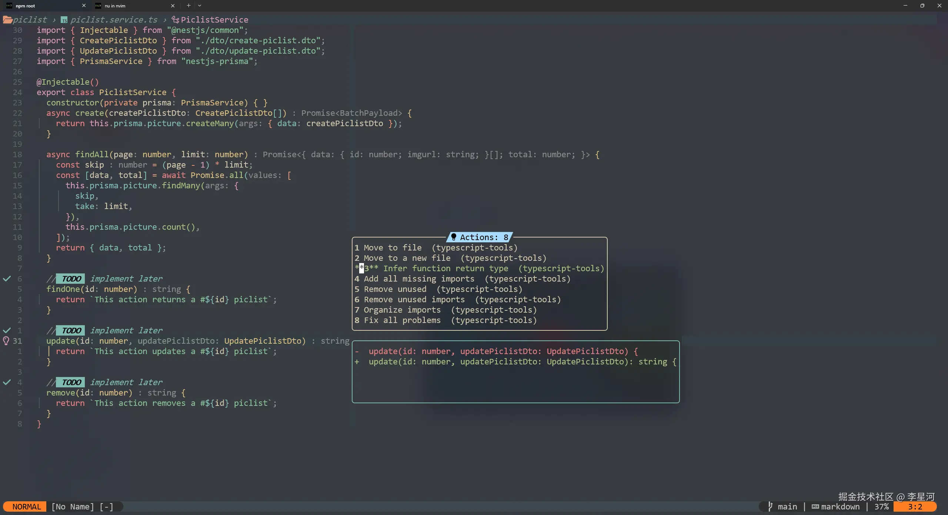Toggle the checkmark beside the remove method

click(6, 382)
